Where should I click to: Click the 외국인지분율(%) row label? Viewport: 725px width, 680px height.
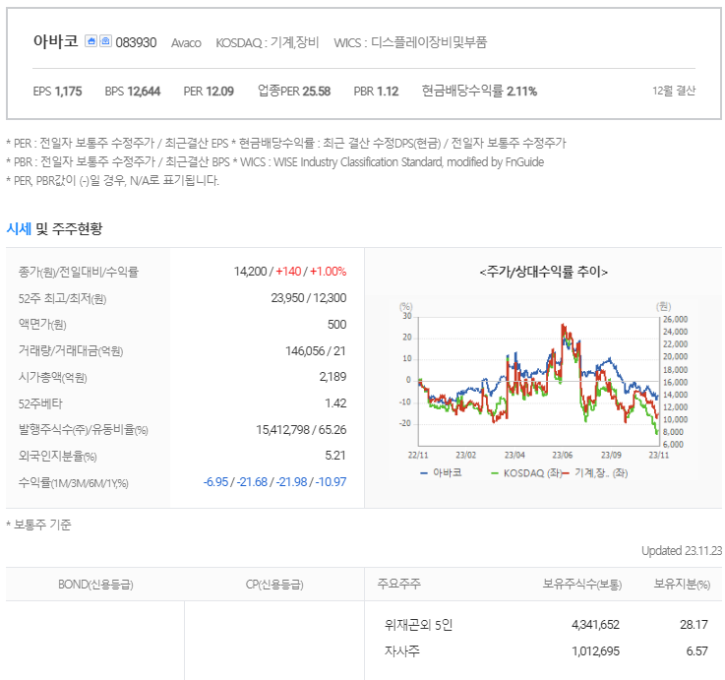57,456
